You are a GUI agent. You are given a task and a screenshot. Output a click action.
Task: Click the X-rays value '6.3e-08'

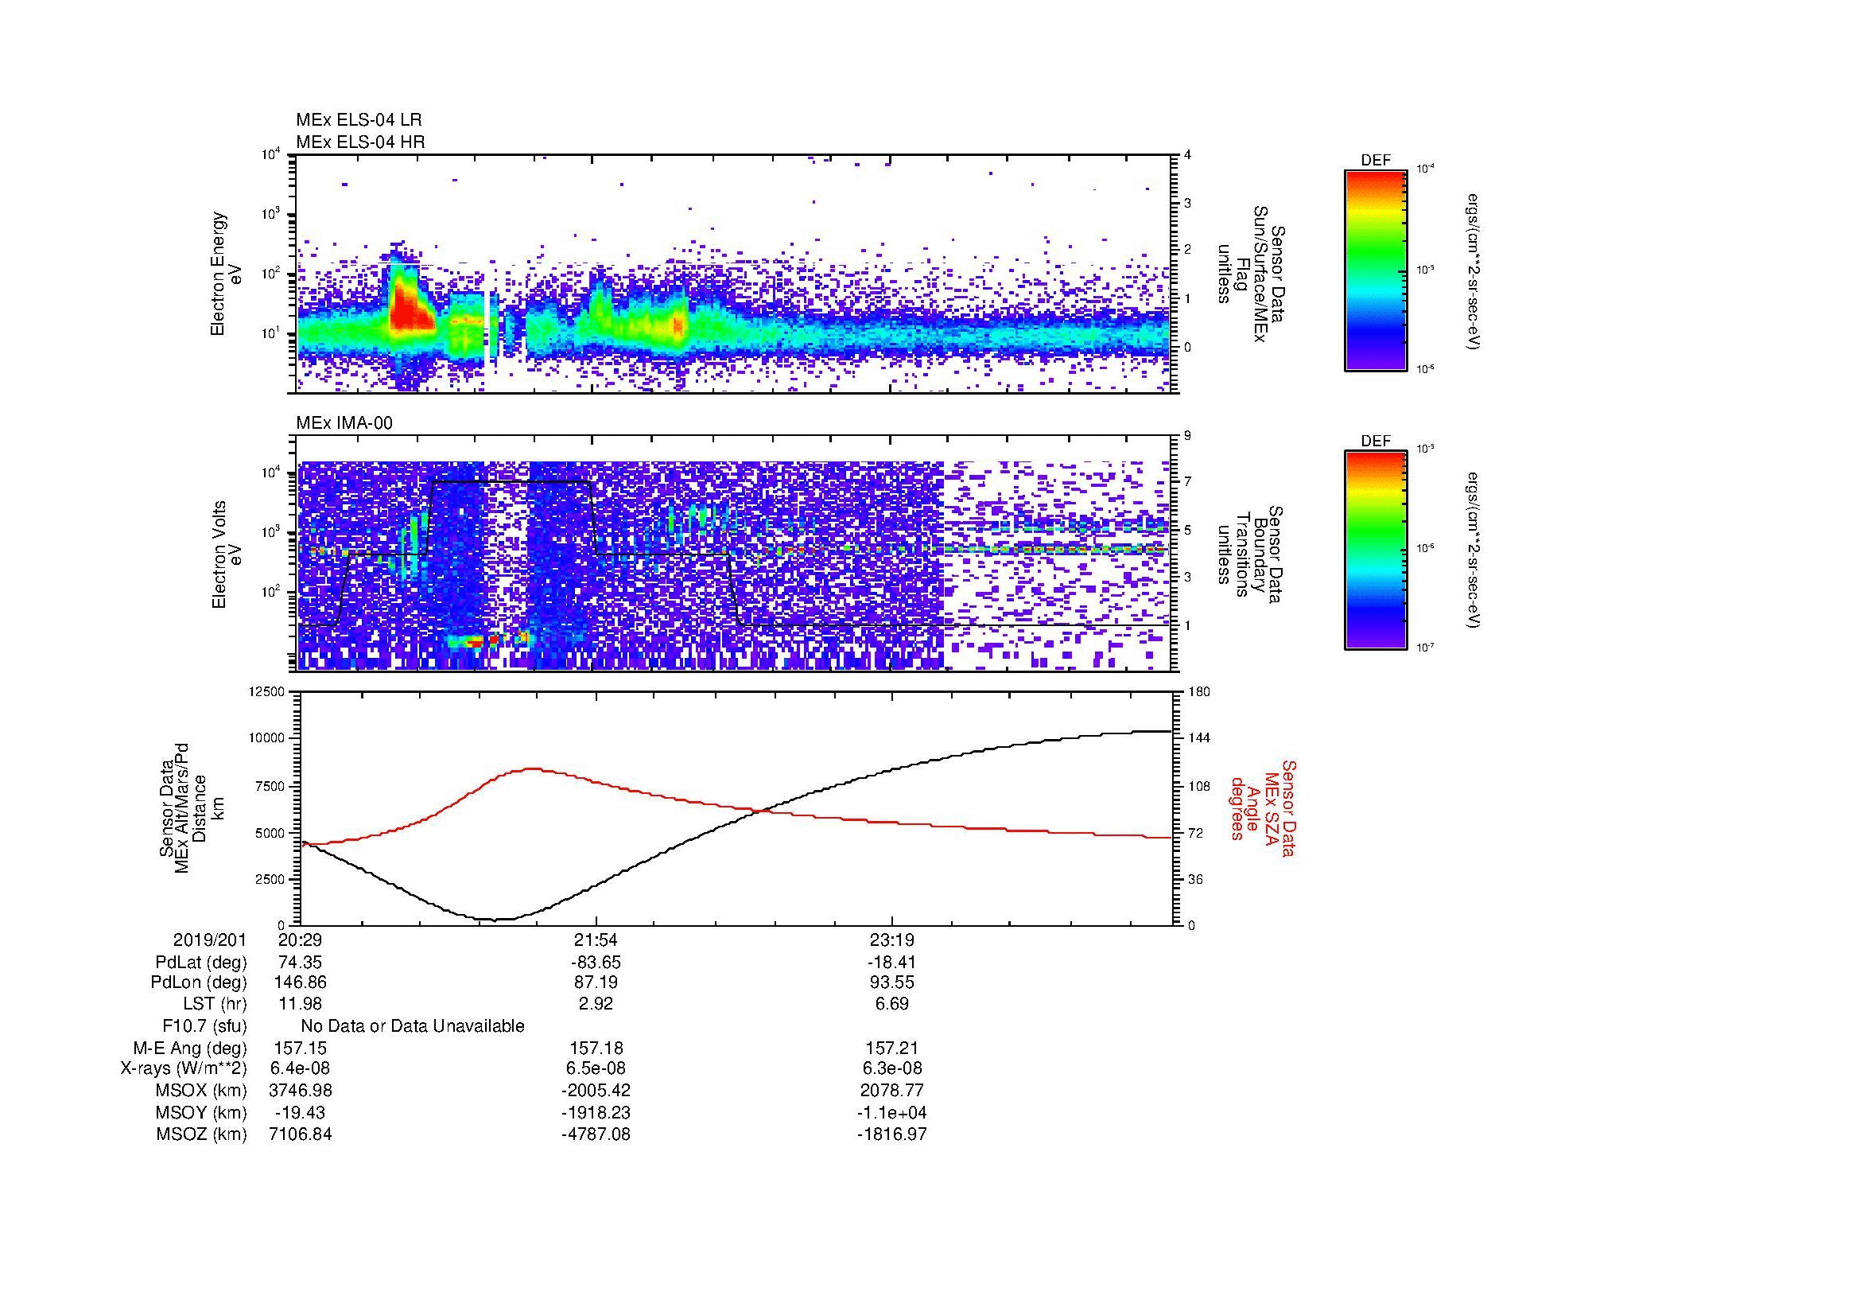892,1069
